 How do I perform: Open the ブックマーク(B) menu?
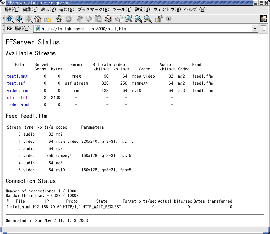point(94,10)
